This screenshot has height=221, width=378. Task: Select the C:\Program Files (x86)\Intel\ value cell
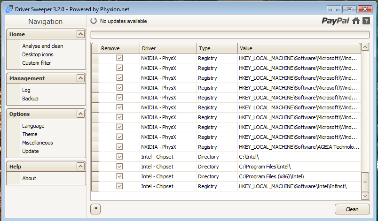click(x=299, y=176)
